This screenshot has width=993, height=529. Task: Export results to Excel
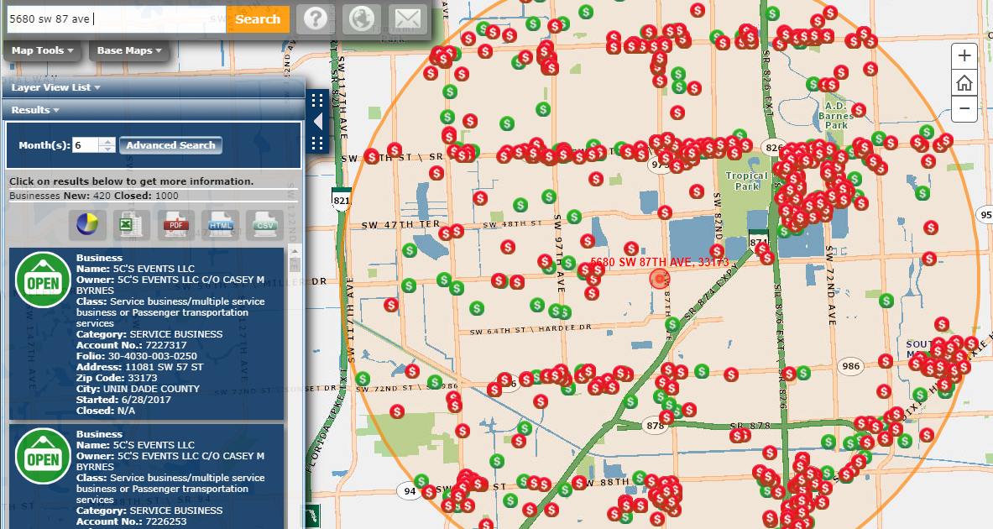click(132, 224)
